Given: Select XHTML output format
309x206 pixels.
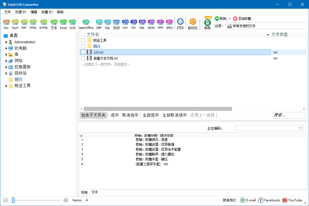Looking at the screenshot, I should coord(44,24).
